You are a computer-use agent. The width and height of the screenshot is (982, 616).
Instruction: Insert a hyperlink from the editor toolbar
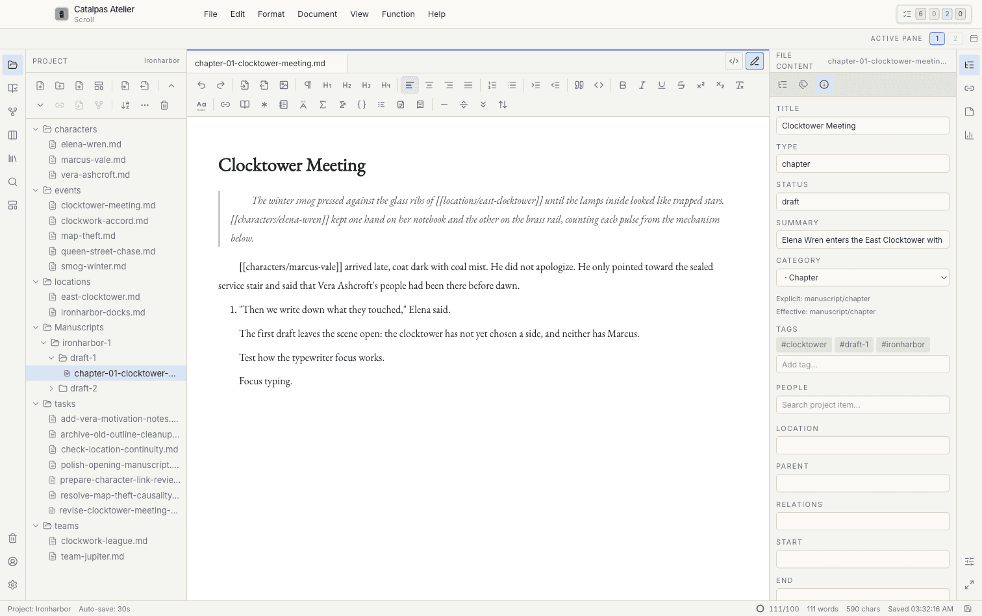(x=225, y=105)
